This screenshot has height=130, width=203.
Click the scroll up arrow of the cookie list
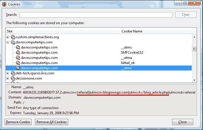coord(194,37)
